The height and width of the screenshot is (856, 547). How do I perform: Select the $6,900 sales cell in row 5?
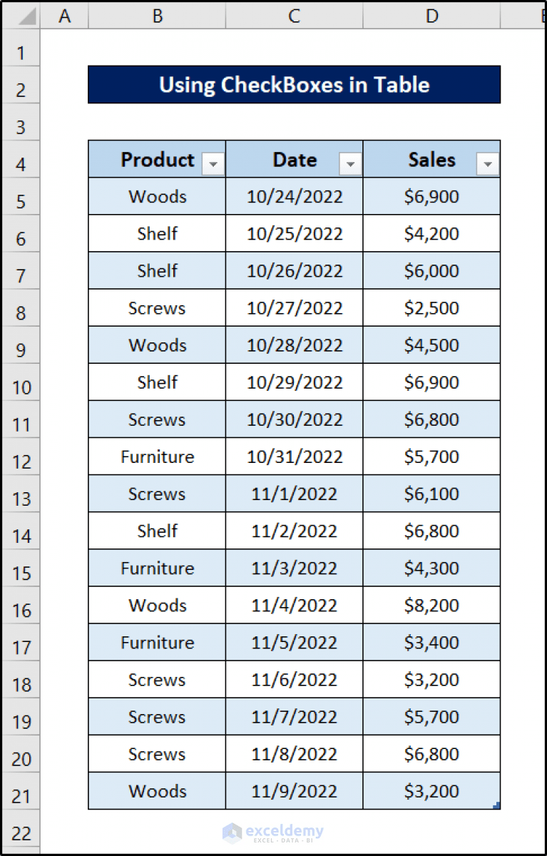click(431, 196)
